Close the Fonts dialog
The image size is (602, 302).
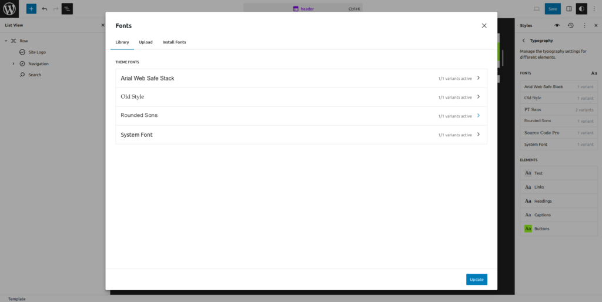(484, 26)
